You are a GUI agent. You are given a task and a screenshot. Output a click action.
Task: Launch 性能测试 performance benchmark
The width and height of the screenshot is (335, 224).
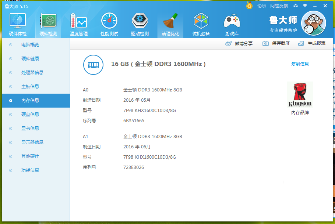109,25
